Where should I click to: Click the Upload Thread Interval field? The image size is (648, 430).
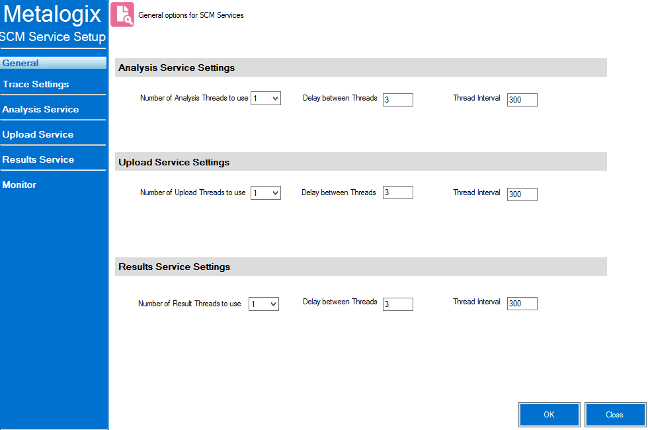click(x=522, y=194)
